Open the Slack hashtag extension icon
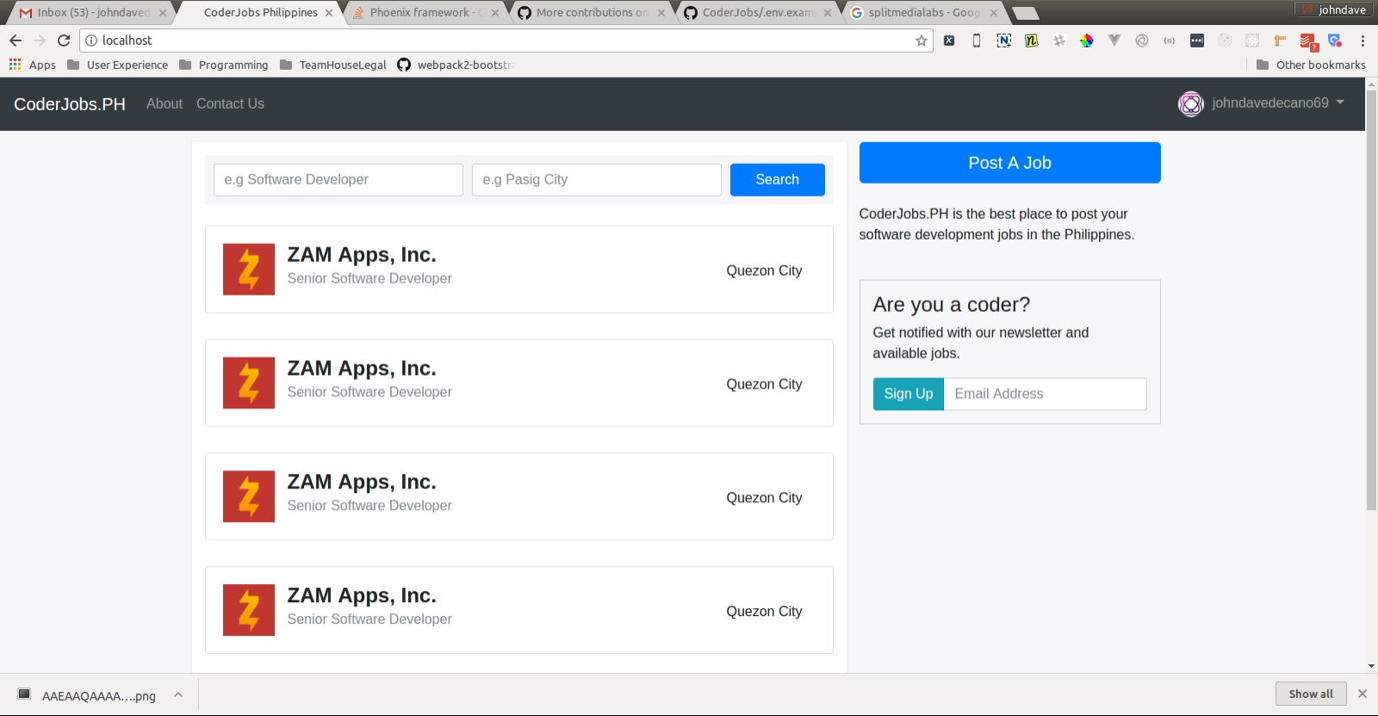The image size is (1378, 716). click(1059, 40)
